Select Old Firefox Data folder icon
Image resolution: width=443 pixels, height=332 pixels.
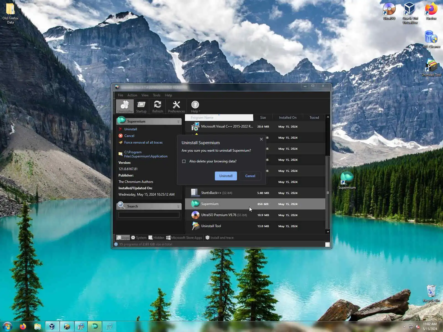[x=11, y=13]
